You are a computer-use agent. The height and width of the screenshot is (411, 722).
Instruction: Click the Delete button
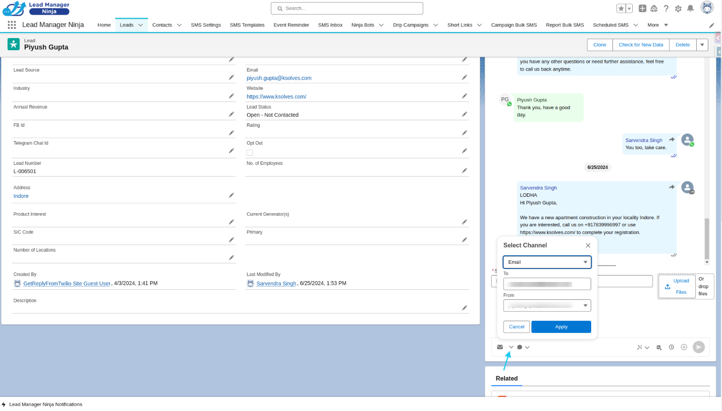click(x=683, y=45)
